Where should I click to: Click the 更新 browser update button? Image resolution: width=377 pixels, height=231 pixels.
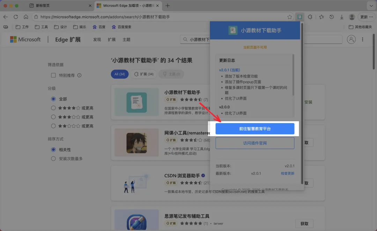(x=367, y=17)
